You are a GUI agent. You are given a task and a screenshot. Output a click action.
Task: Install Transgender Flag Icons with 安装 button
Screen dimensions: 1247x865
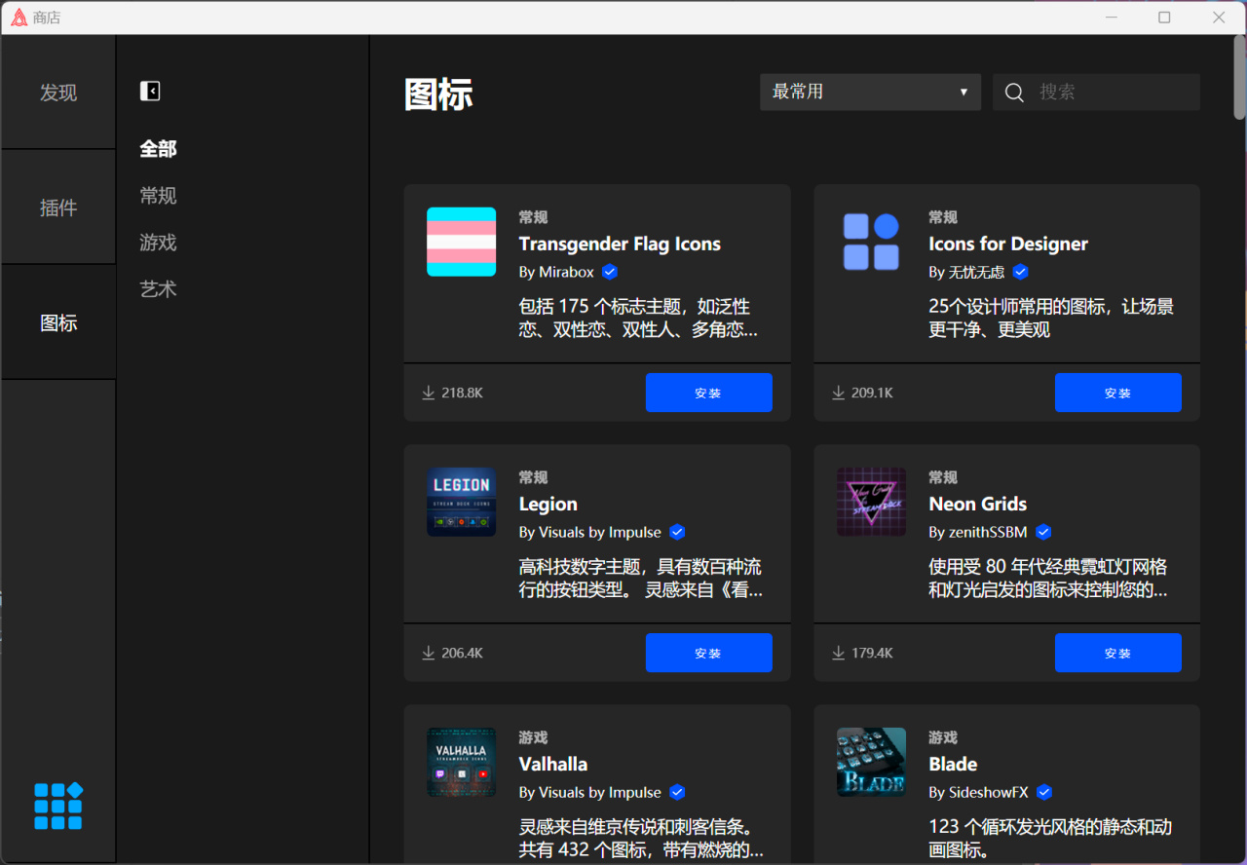(x=709, y=393)
